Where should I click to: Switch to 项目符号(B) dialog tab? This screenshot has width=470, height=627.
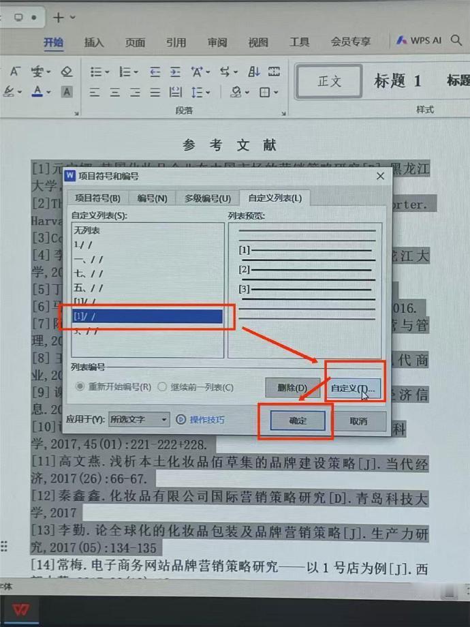(97, 198)
